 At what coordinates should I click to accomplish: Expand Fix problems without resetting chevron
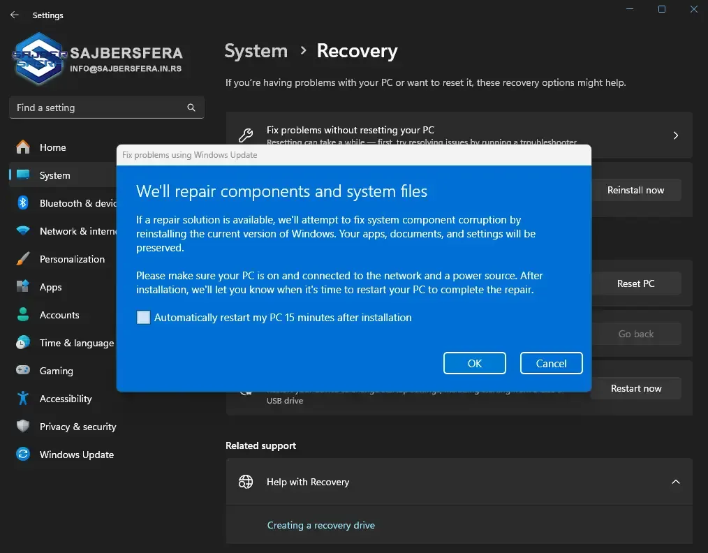tap(675, 135)
